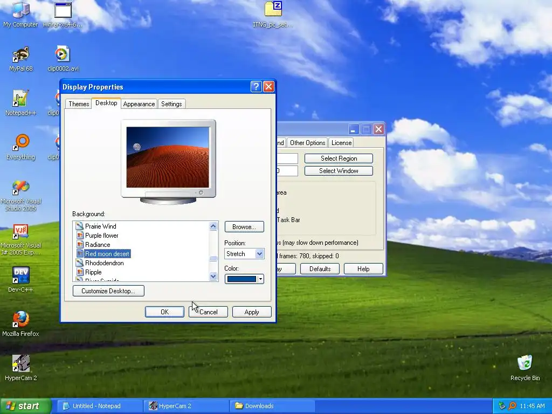Minimize the HyperCam window
This screenshot has height=414, width=552.
(354, 129)
